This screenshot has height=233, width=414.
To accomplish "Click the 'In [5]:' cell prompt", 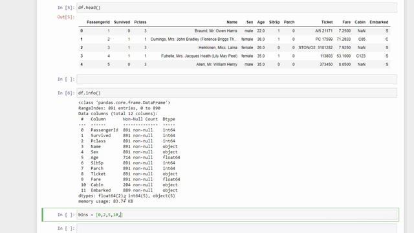I will tap(66, 7).
